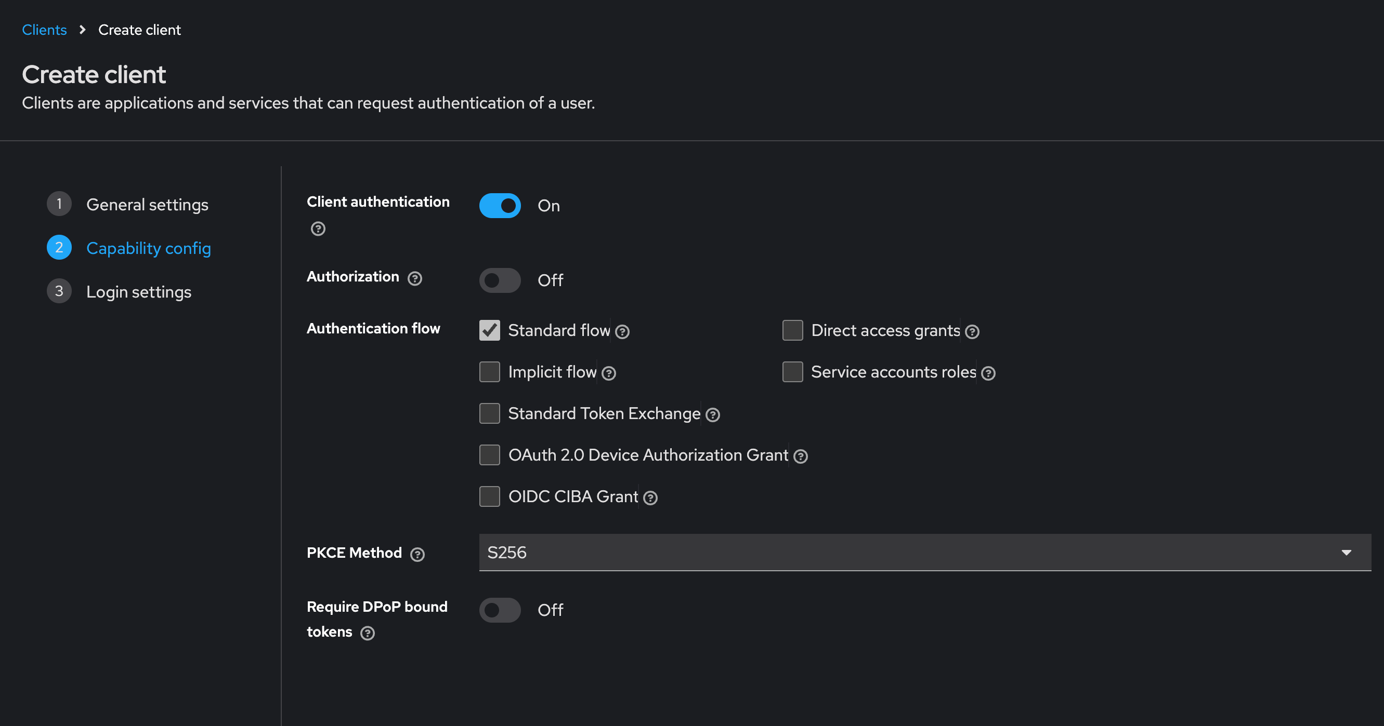
Task: Toggle Require DPoP bound tokens on
Action: (500, 610)
